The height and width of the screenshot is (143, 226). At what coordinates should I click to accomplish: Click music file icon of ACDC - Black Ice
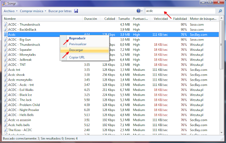(x=6, y=95)
